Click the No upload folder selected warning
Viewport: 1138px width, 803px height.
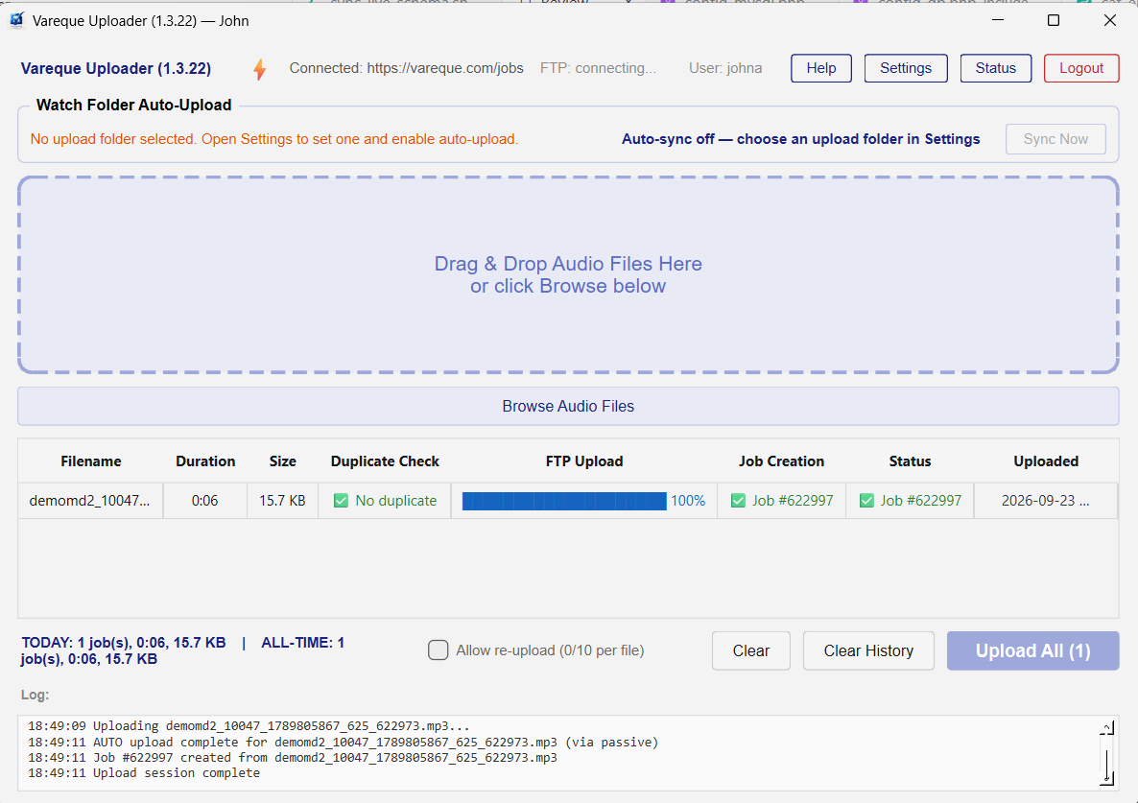pyautogui.click(x=274, y=139)
